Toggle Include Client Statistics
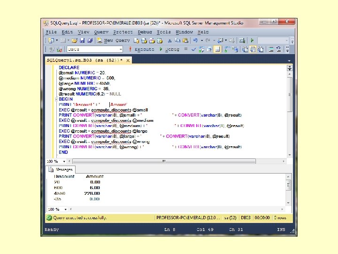 (x=235, y=49)
